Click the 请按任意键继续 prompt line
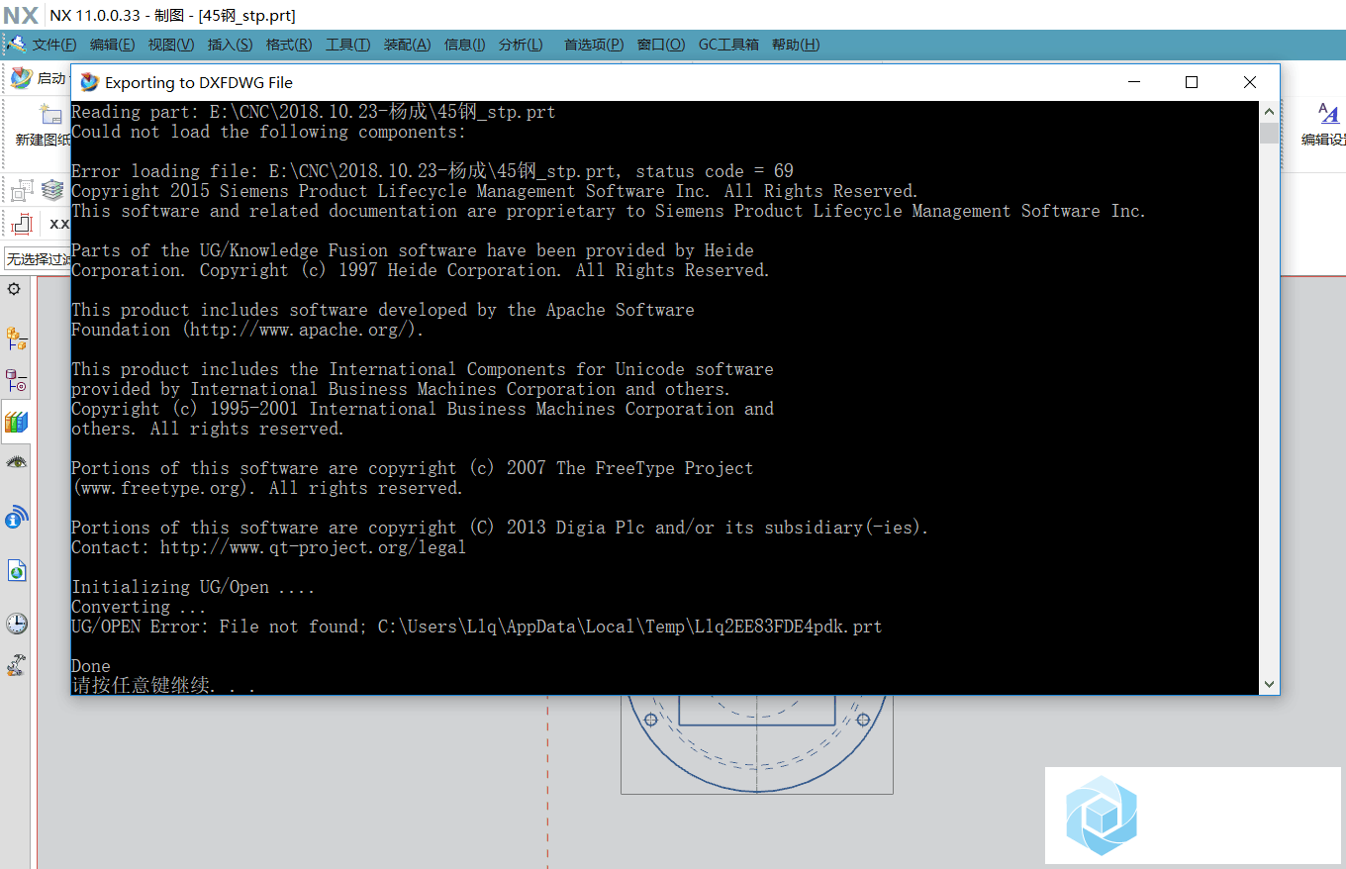Viewport: 1346px width, 869px height. [163, 685]
